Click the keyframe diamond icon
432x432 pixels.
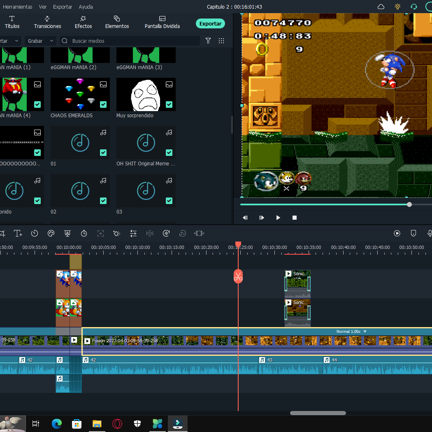pos(116,233)
